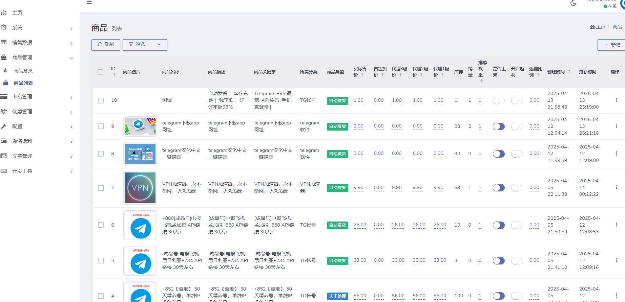Disable on-shelf switch for telegram下载app网址
The height and width of the screenshot is (302, 625).
(x=498, y=126)
